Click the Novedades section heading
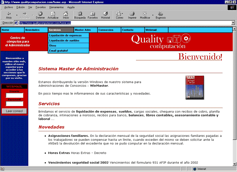 [51, 127]
